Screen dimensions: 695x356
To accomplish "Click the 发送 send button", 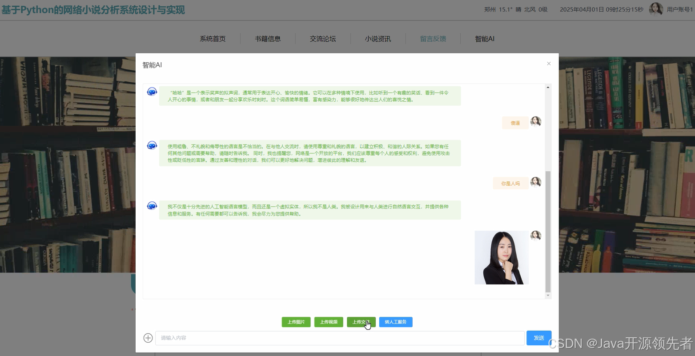I will pyautogui.click(x=538, y=338).
